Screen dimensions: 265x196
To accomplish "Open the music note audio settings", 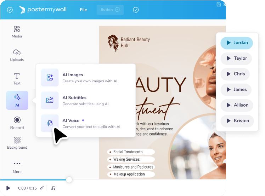I will point(53,188).
